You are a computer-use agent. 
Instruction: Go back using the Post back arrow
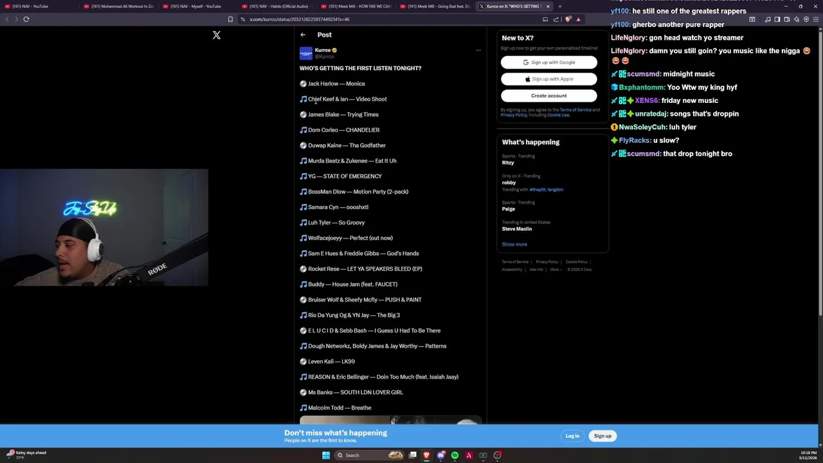(303, 35)
